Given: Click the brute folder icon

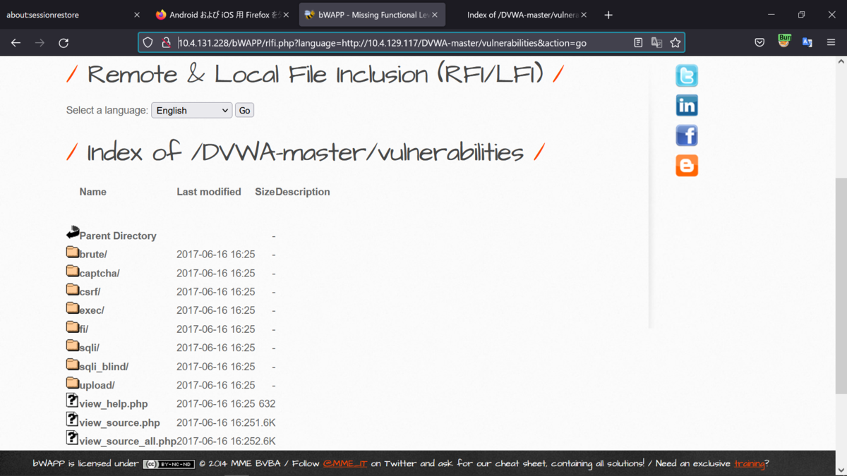Looking at the screenshot, I should [73, 252].
